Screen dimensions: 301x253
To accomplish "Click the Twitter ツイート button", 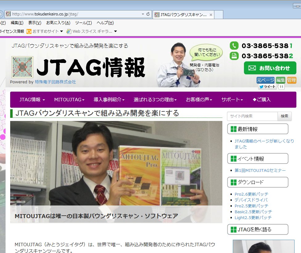I will coord(267,87).
